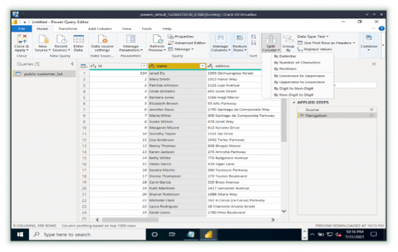Screen dimensions: 398x252
Task: Click the Enter Data table icon
Action: pos(78,39)
